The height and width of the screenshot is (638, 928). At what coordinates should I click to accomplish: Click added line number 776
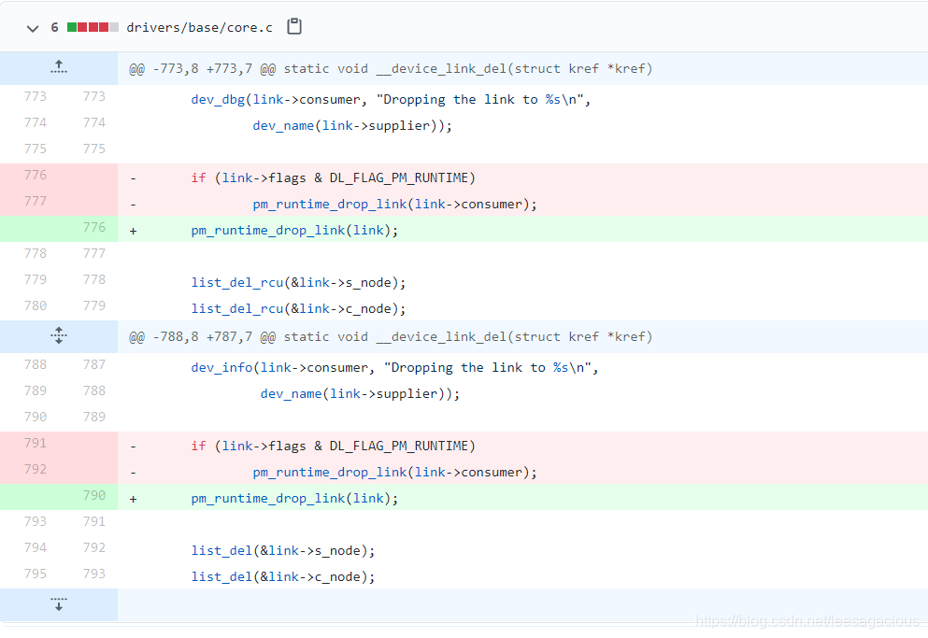94,227
